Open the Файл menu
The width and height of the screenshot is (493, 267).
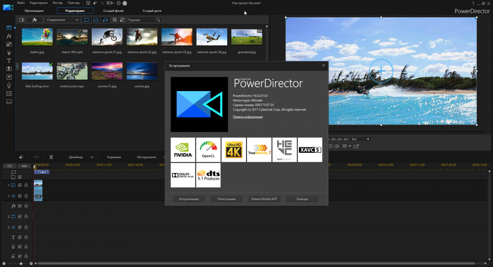[21, 3]
